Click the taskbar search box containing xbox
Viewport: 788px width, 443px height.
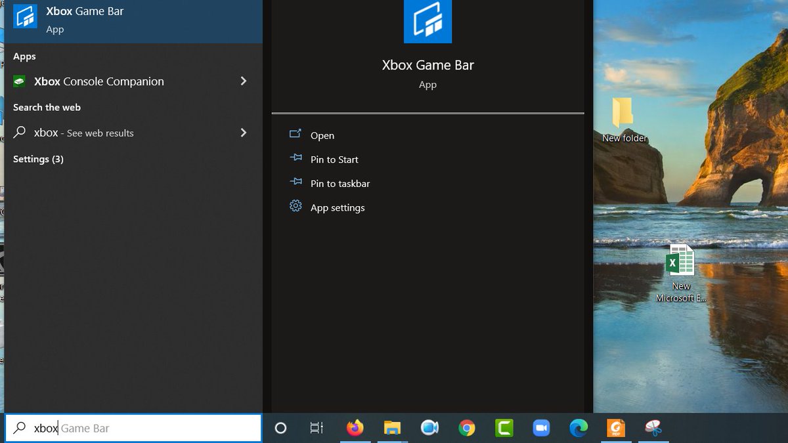coord(133,428)
